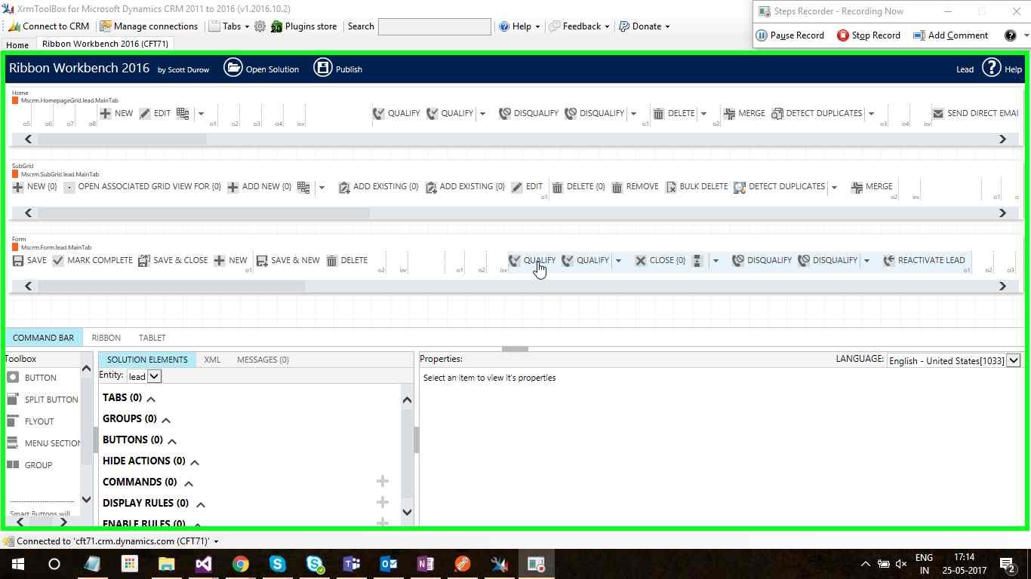Image resolution: width=1031 pixels, height=579 pixels.
Task: Select DELETE in Home ribbon row
Action: [x=673, y=113]
